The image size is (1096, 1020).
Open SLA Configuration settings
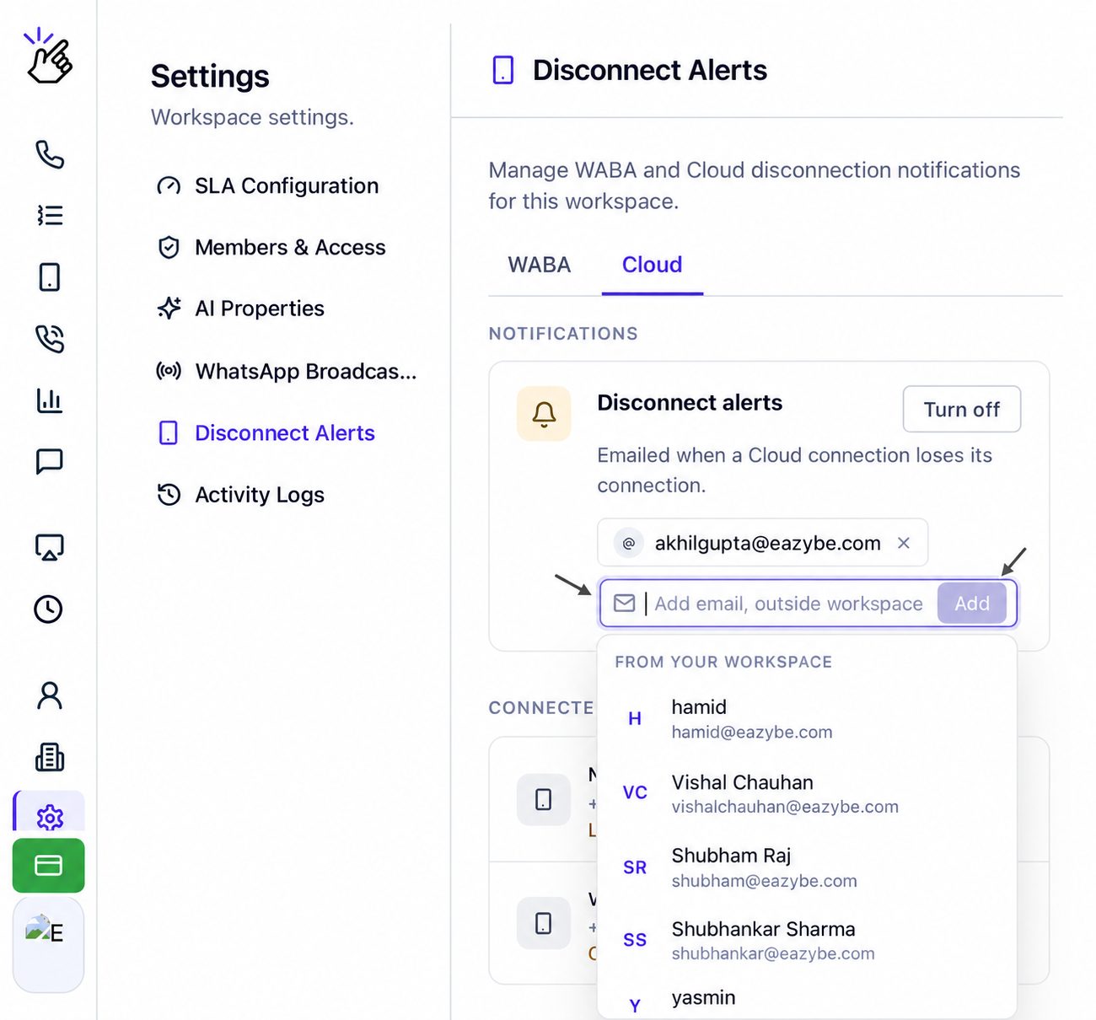pos(268,185)
